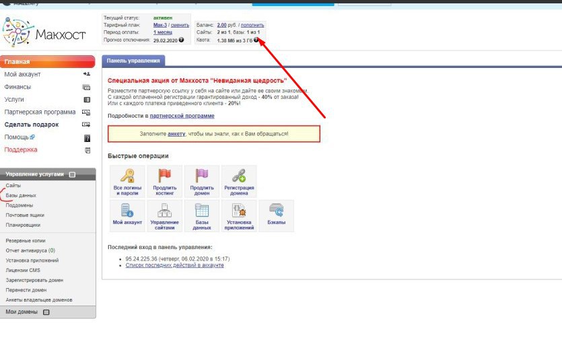This screenshot has height=354, width=562.
Task: Click the question icon beside 'Помощь'
Action: coord(87,139)
